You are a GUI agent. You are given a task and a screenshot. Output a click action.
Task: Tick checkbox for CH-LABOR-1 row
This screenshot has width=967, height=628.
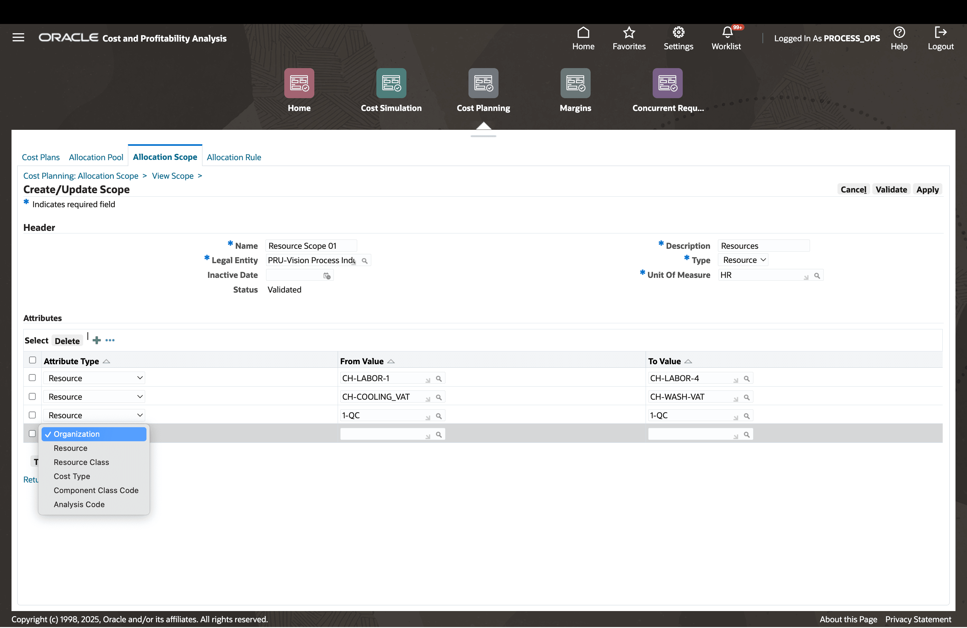click(x=33, y=378)
